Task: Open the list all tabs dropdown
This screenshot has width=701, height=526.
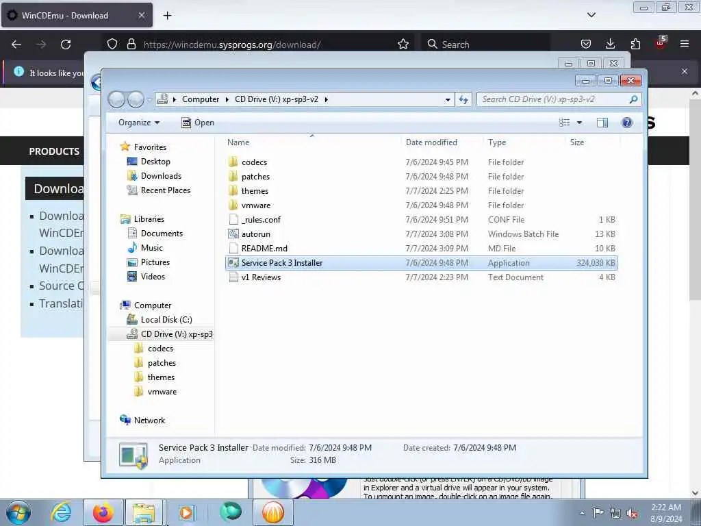Action: 591,15
